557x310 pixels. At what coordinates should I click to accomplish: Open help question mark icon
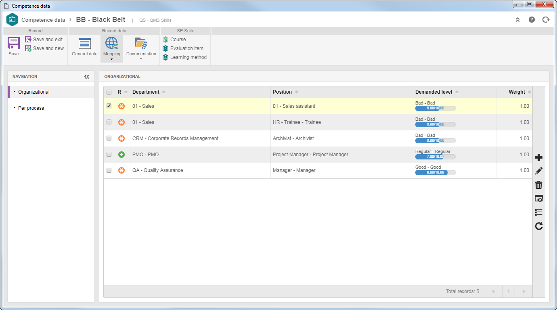point(532,19)
